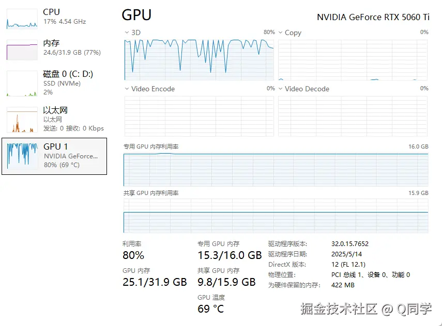Open the 磁盘 0 mini graph
Viewport: 442px width, 326px height.
tap(22, 84)
